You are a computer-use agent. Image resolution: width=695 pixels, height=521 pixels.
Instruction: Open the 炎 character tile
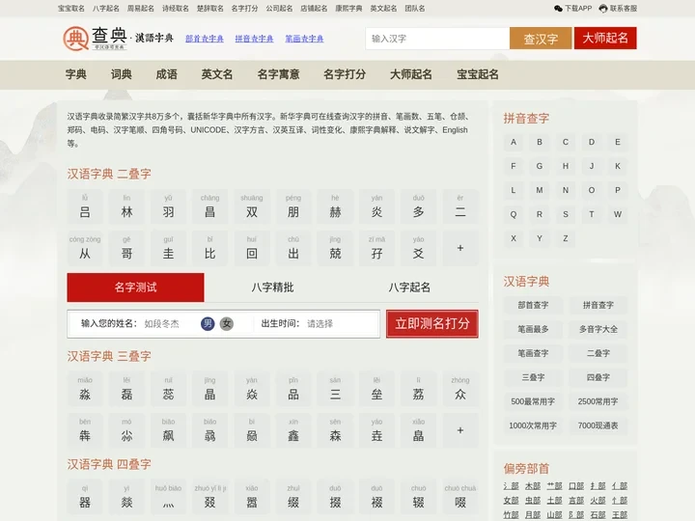tap(376, 206)
